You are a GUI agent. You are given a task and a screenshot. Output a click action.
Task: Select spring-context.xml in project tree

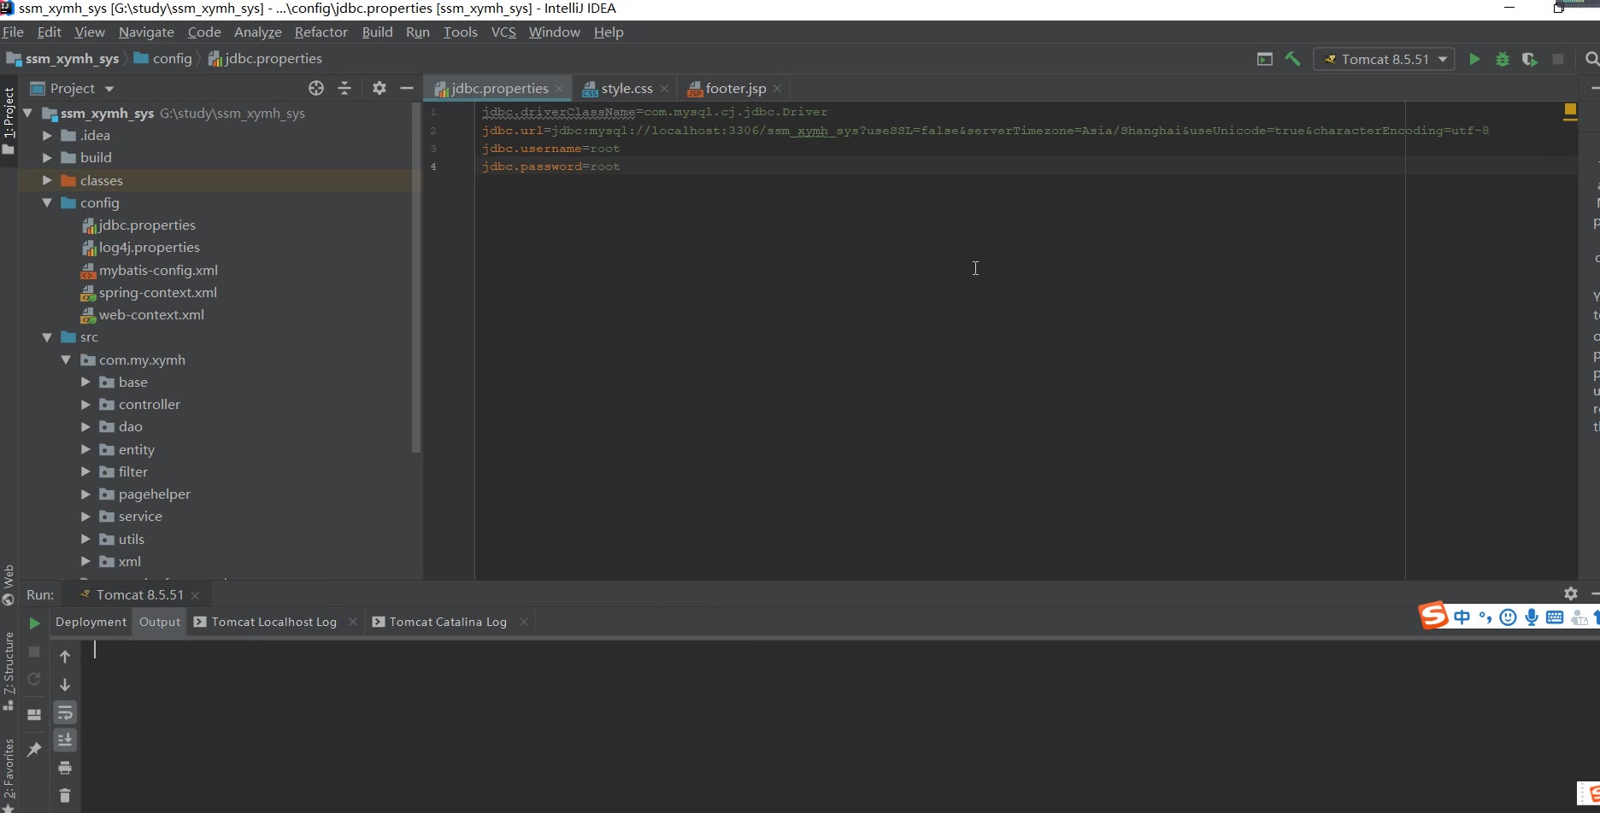click(158, 292)
